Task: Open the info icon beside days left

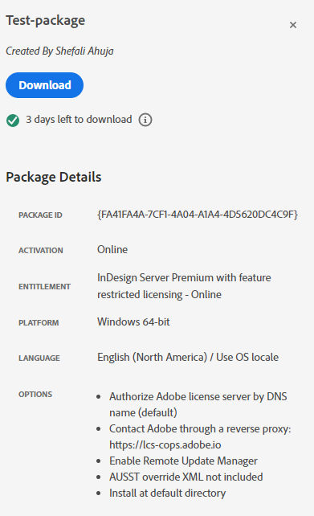Action: tap(145, 120)
